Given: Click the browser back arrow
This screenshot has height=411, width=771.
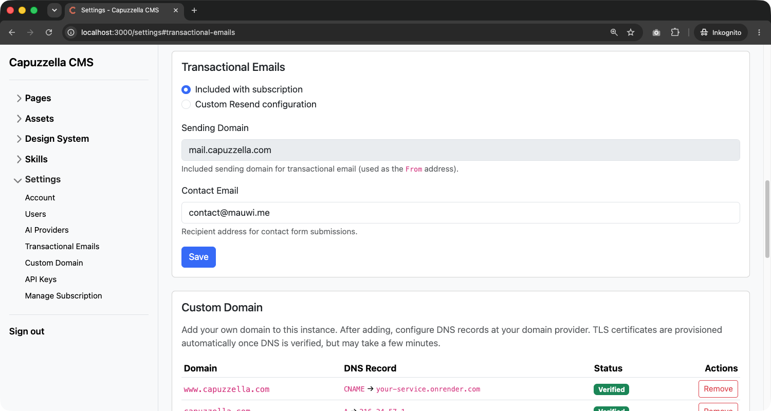Looking at the screenshot, I should click(x=12, y=32).
